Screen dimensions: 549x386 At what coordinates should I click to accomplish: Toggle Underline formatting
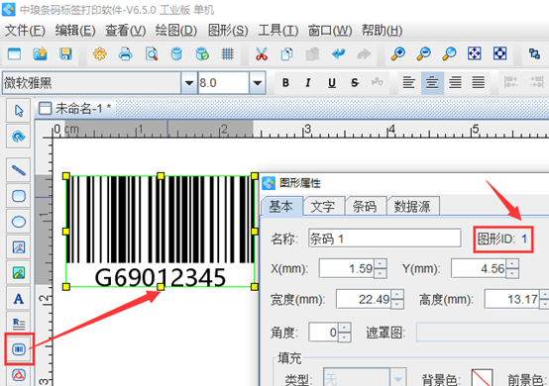(x=332, y=83)
